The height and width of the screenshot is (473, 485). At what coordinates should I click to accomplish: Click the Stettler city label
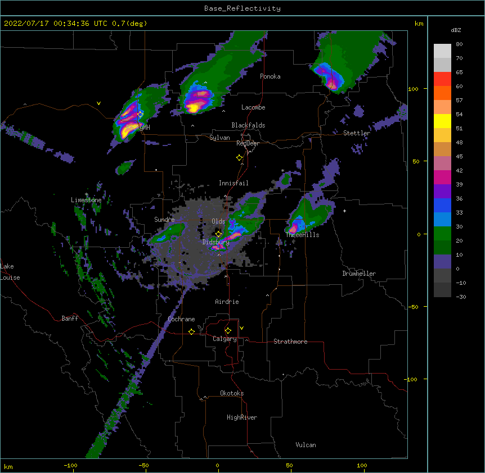(357, 133)
